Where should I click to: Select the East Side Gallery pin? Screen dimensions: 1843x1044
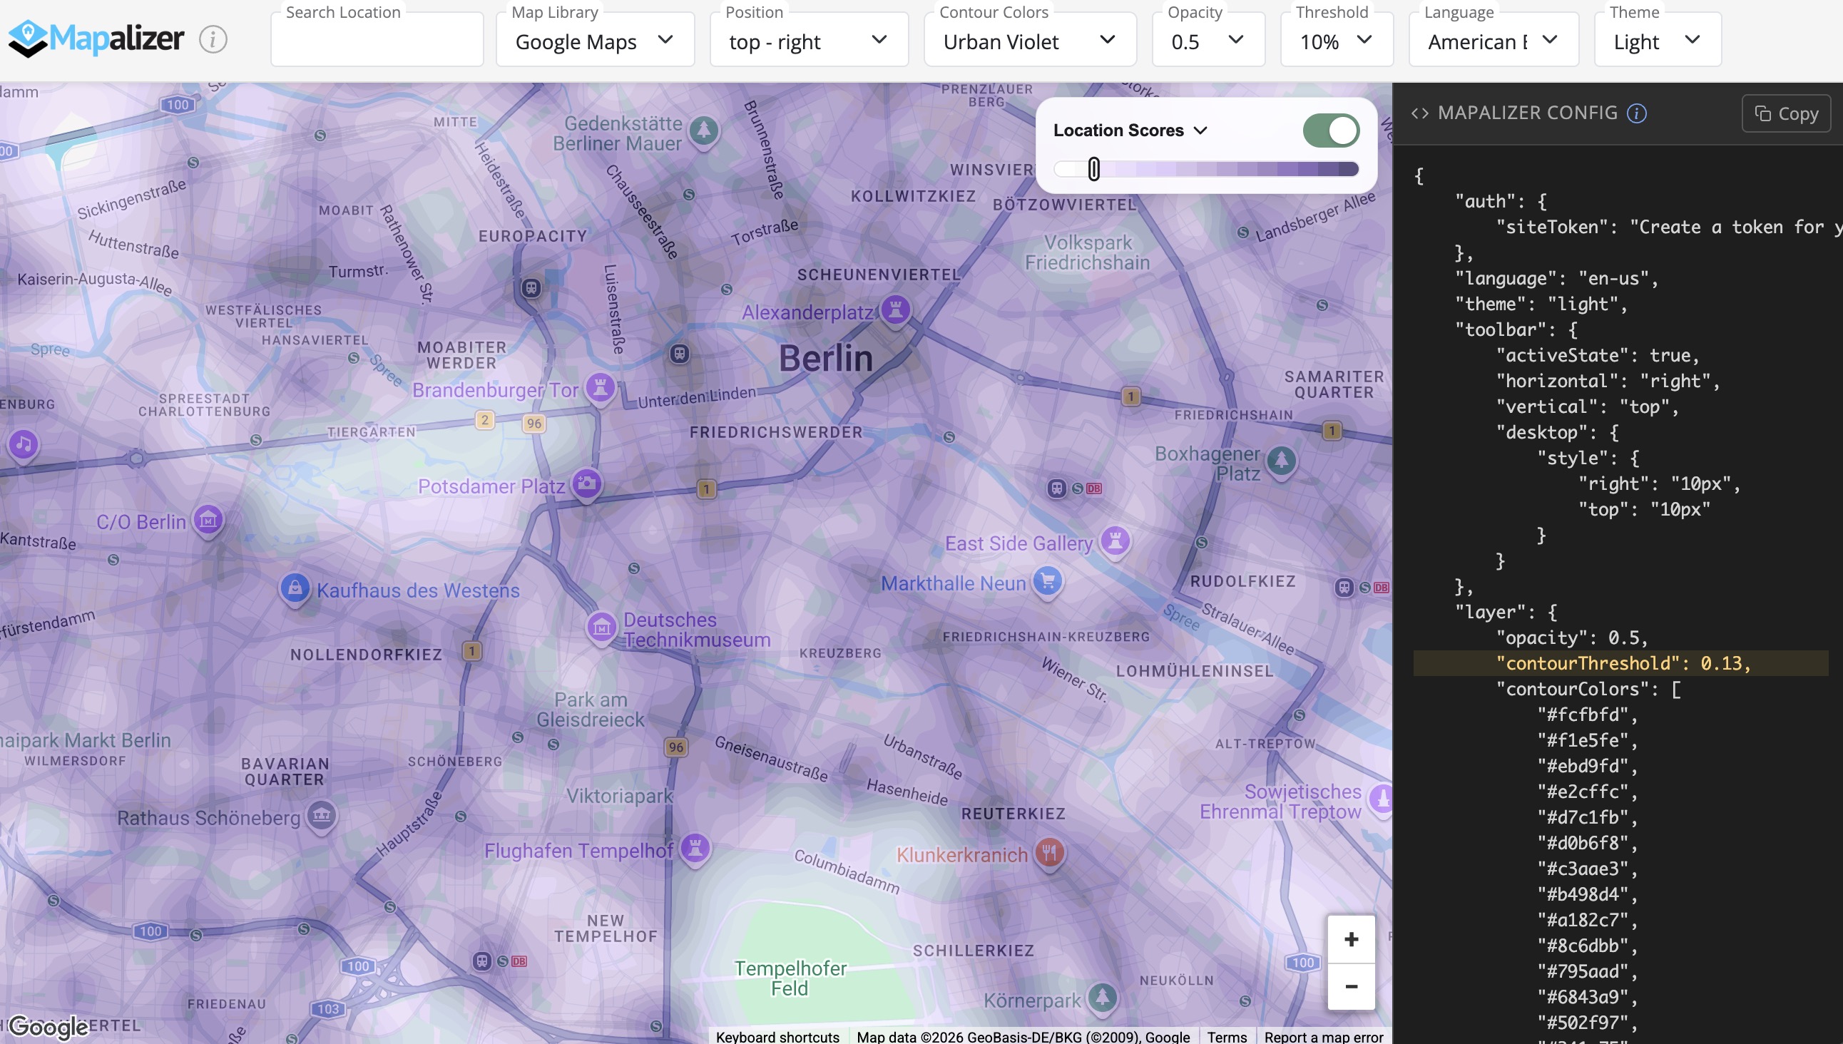coord(1115,541)
